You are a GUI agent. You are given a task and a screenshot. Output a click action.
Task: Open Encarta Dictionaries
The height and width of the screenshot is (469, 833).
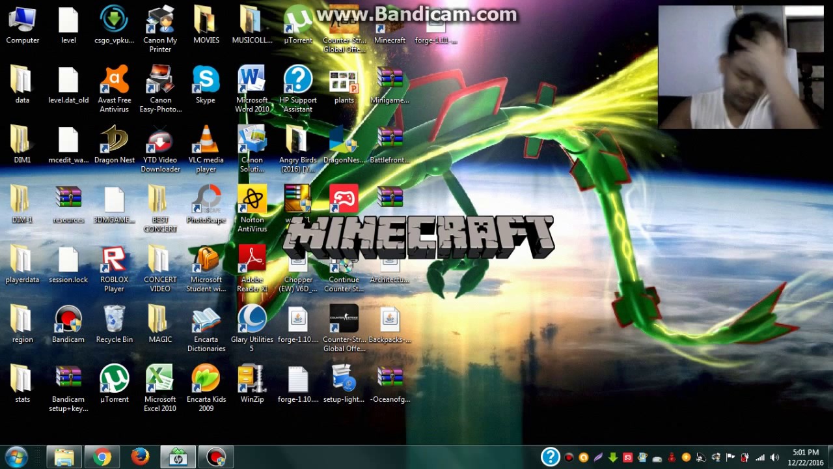206,329
